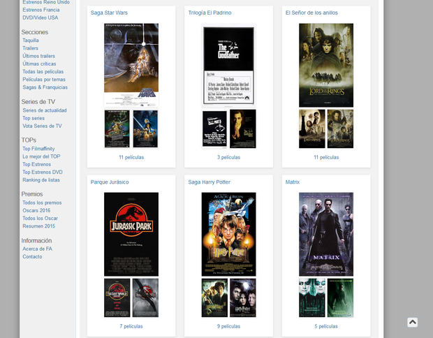Open Últimos trailers link
The image size is (433, 338).
(x=38, y=56)
